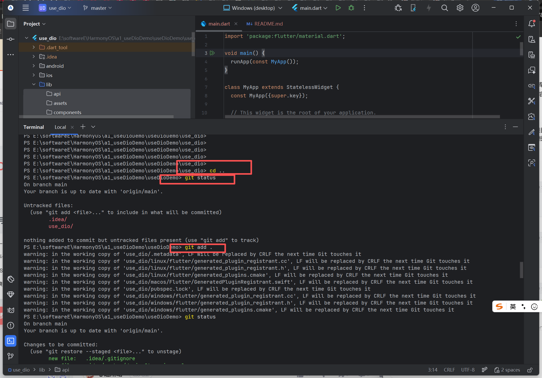Run the main.dart configuration
The width and height of the screenshot is (542, 378).
point(338,8)
